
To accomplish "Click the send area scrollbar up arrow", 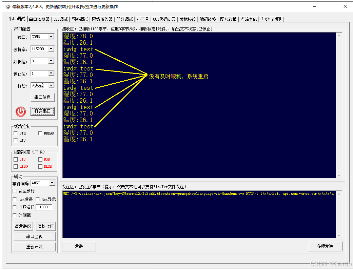I will click(x=339, y=194).
